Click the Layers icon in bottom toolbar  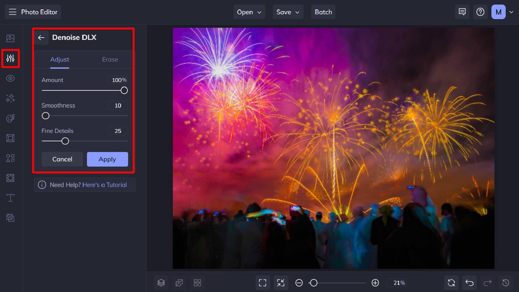pyautogui.click(x=161, y=282)
